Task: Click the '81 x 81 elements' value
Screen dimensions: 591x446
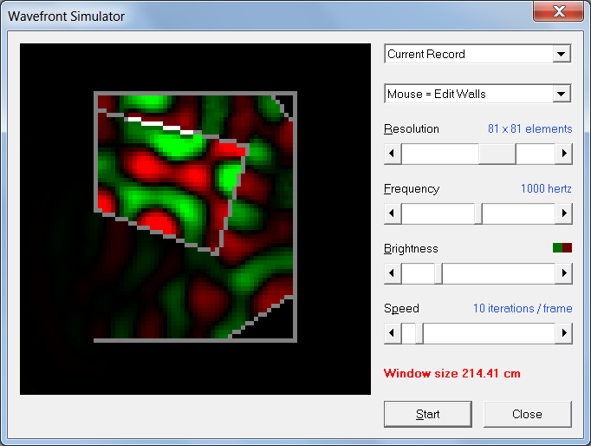Action: [x=530, y=128]
